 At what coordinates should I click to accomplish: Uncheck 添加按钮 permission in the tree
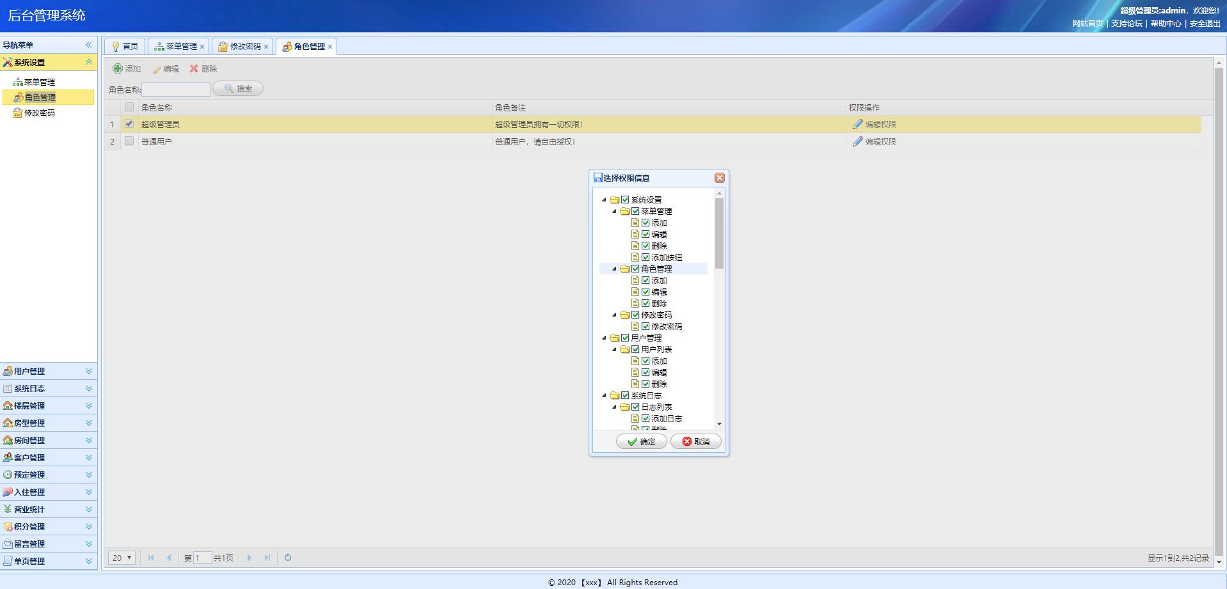(645, 257)
